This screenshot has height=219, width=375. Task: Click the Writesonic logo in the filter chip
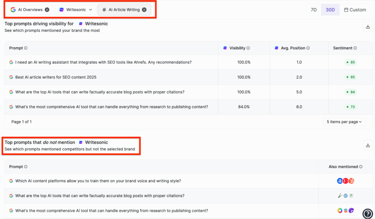[61, 10]
